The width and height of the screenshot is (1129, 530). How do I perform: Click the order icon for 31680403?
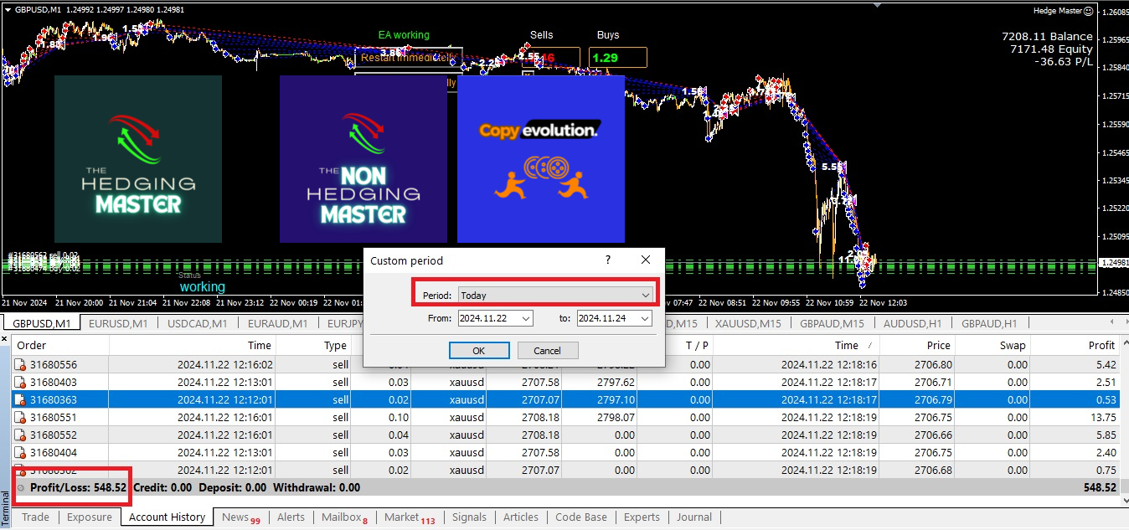click(20, 383)
